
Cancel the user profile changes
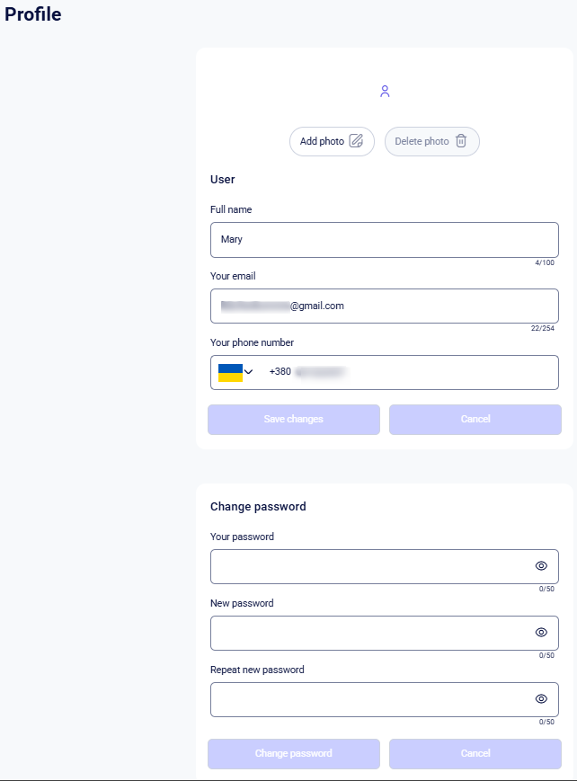475,420
